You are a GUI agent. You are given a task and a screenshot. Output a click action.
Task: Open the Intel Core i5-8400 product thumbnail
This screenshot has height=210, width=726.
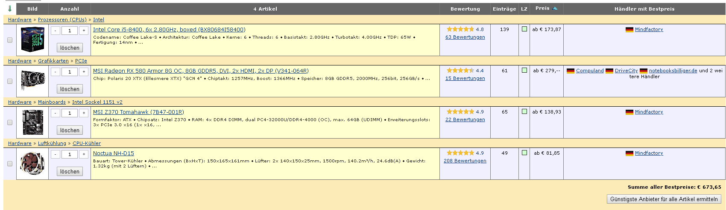click(32, 40)
